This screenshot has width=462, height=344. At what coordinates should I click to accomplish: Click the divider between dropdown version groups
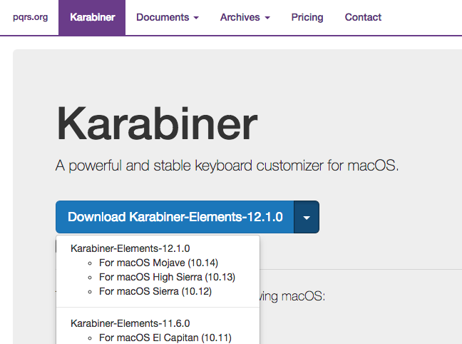click(158, 307)
